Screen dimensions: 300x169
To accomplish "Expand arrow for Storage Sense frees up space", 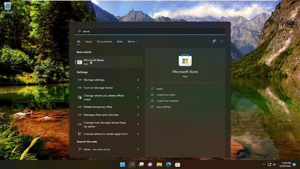I will (x=138, y=124).
